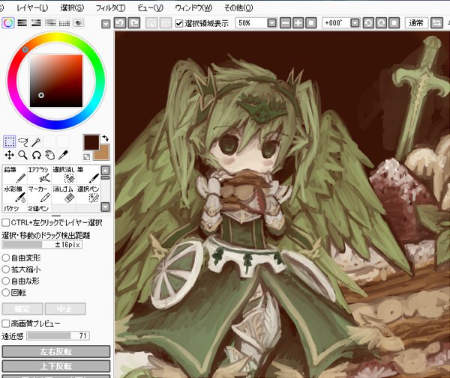The image size is (450, 378).
Task: Show the gray scale mixer icon
Action: (x=50, y=23)
